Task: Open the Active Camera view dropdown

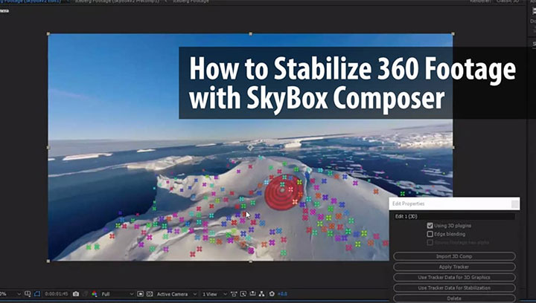Action: click(x=175, y=294)
